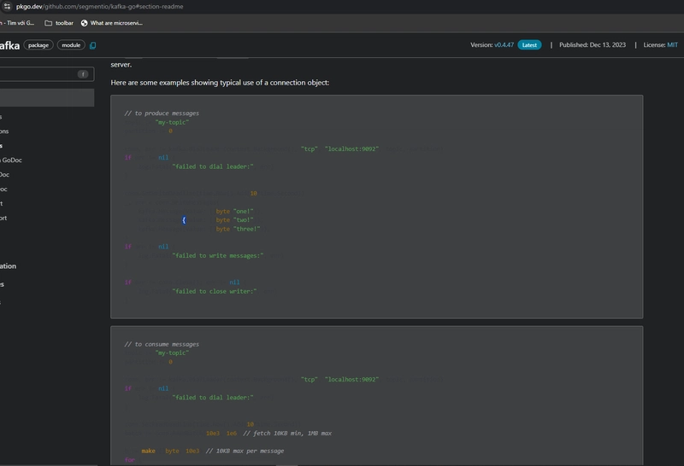Open version v0.4.47 link

[504, 45]
